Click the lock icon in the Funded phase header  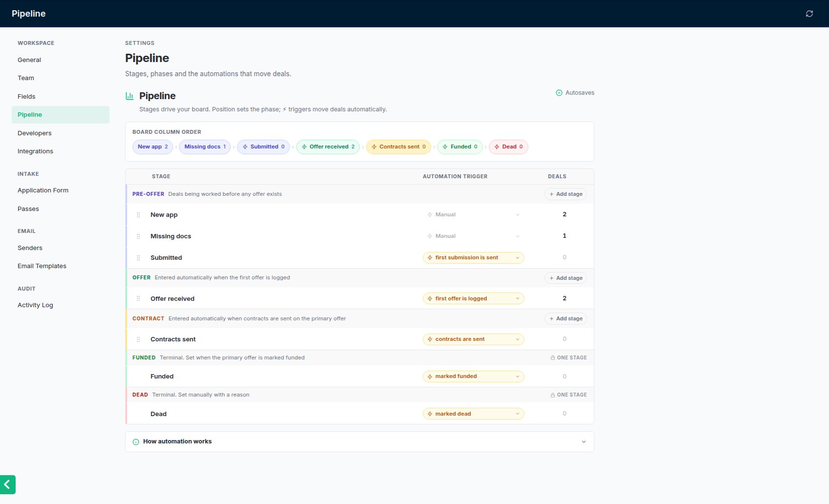click(553, 357)
